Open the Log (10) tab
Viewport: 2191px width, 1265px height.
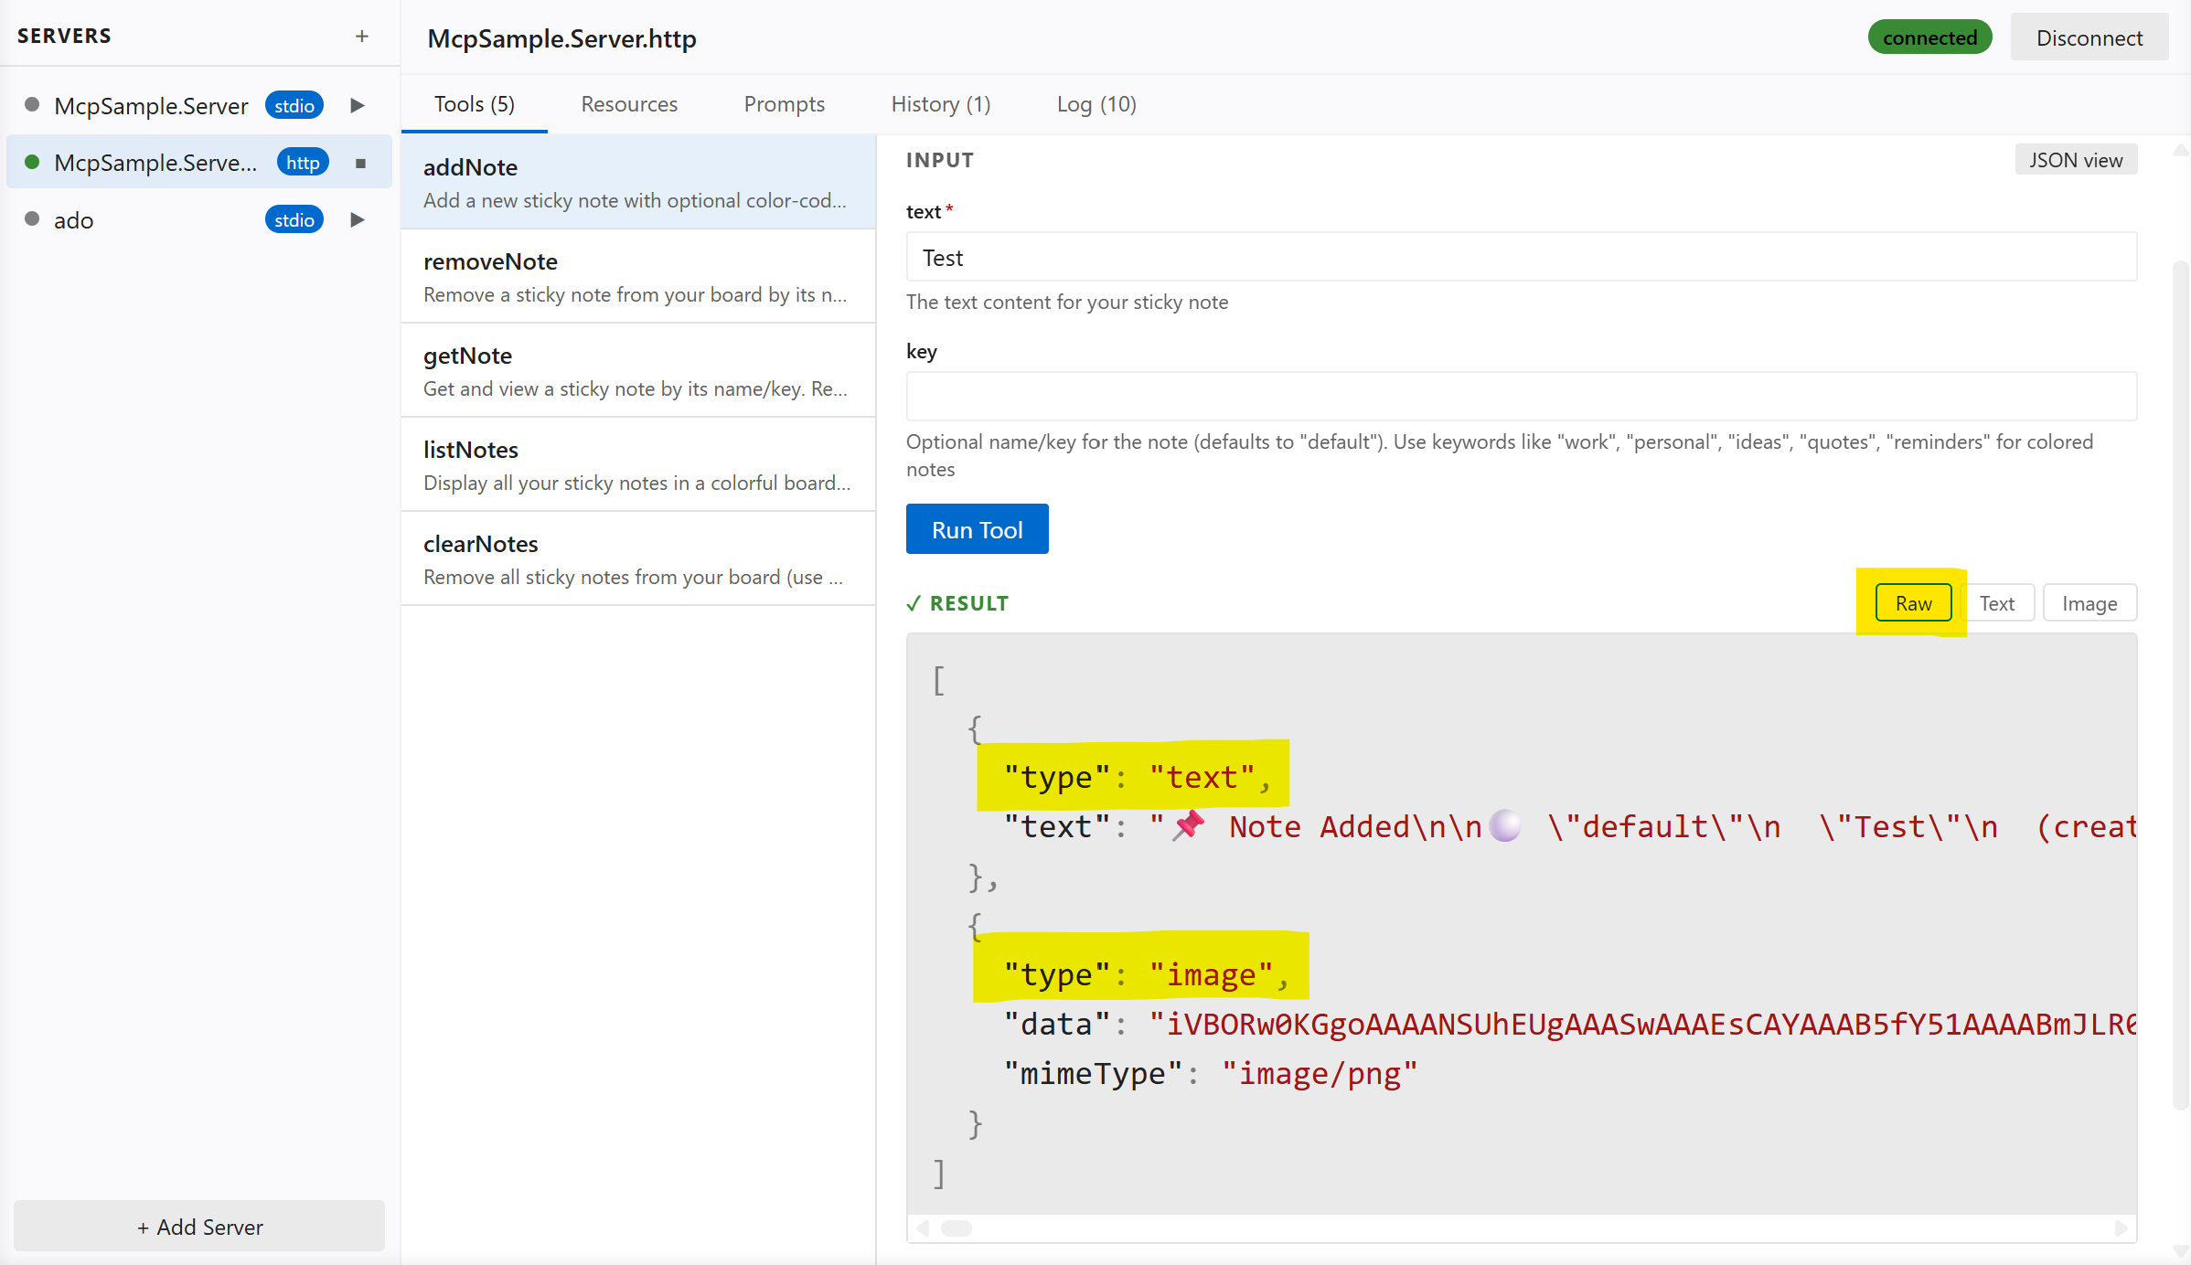click(1096, 104)
